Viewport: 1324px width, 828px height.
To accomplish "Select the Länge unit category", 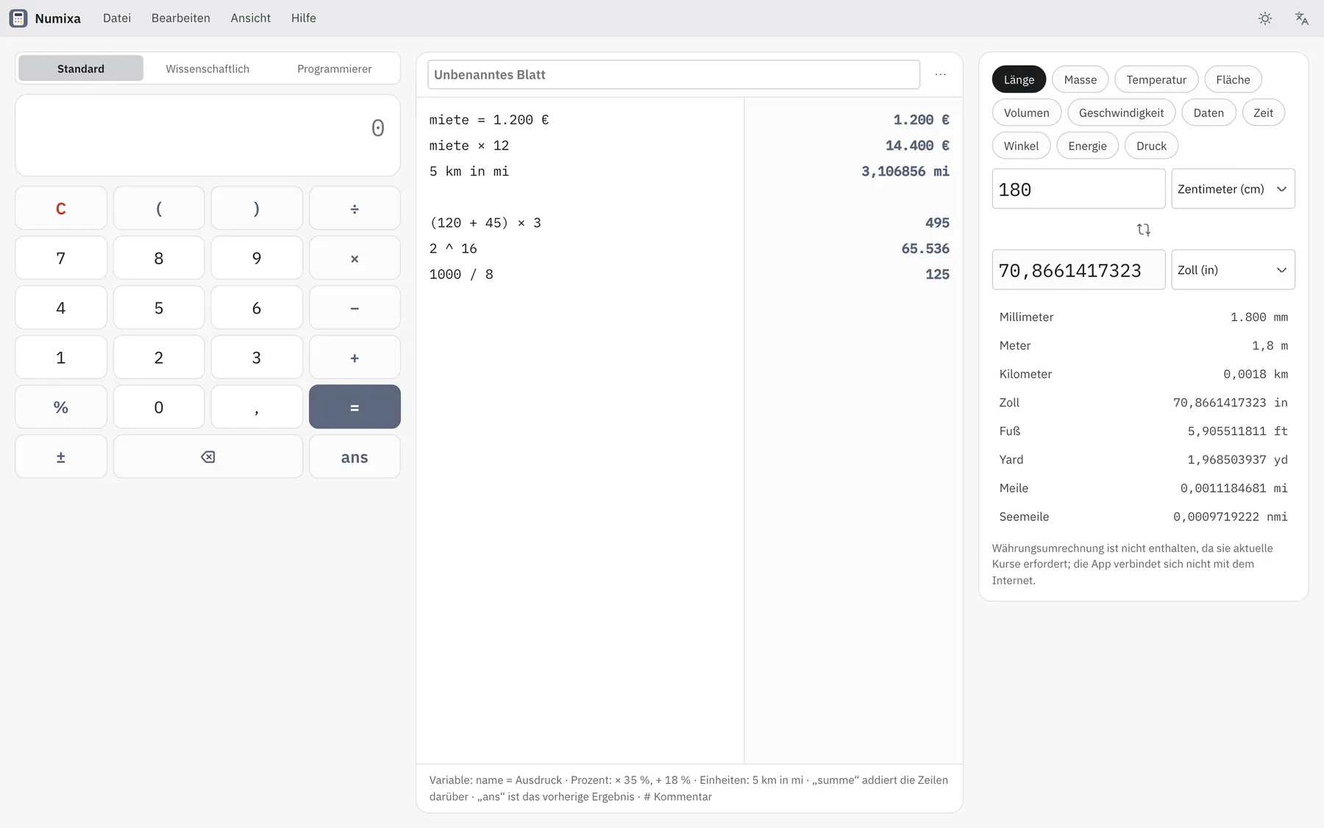I will click(1019, 79).
